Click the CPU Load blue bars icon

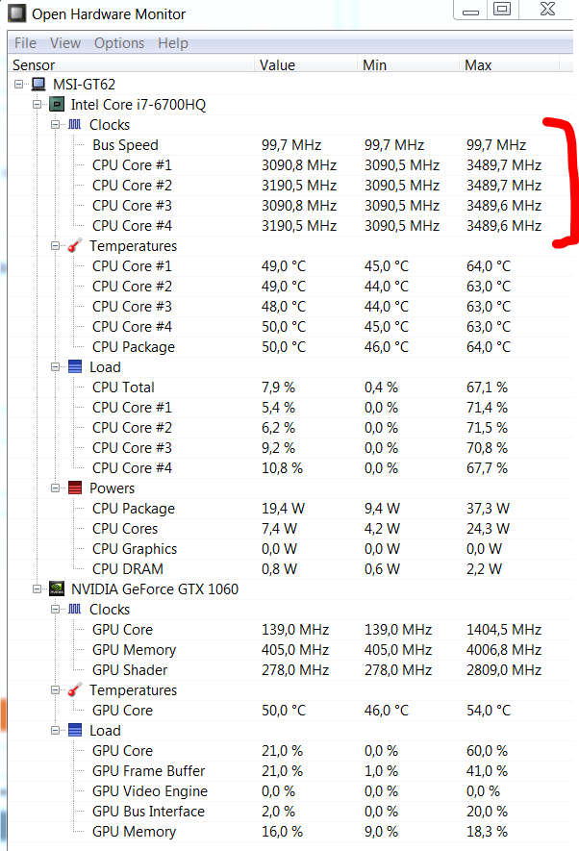point(75,367)
